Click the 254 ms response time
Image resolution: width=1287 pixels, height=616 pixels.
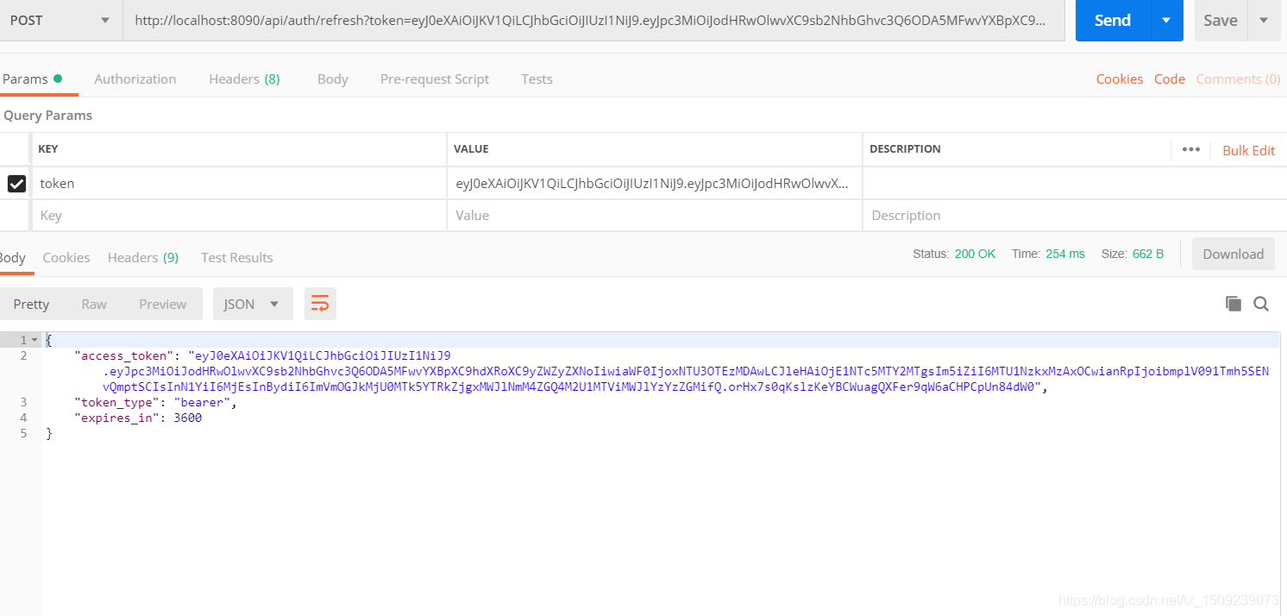1065,254
